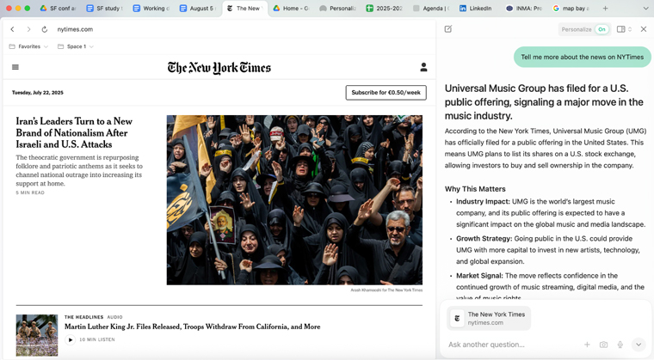The image size is (654, 360).
Task: Click Subscribe for €0.50/week button
Action: [386, 93]
